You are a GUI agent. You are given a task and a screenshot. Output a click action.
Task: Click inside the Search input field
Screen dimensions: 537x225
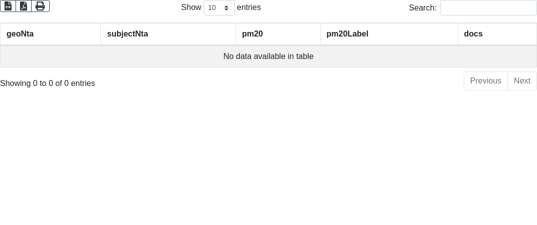click(x=488, y=8)
